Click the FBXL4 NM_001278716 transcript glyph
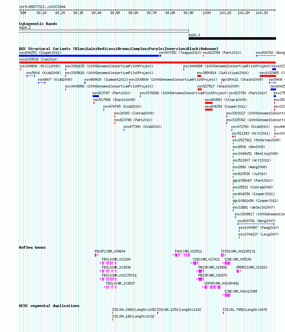 [108, 279]
